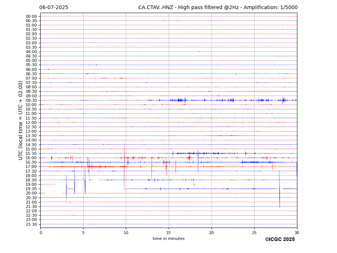The width and height of the screenshot is (337, 253).
Task: Select the 06:30 time row label
Action: click(31, 74)
